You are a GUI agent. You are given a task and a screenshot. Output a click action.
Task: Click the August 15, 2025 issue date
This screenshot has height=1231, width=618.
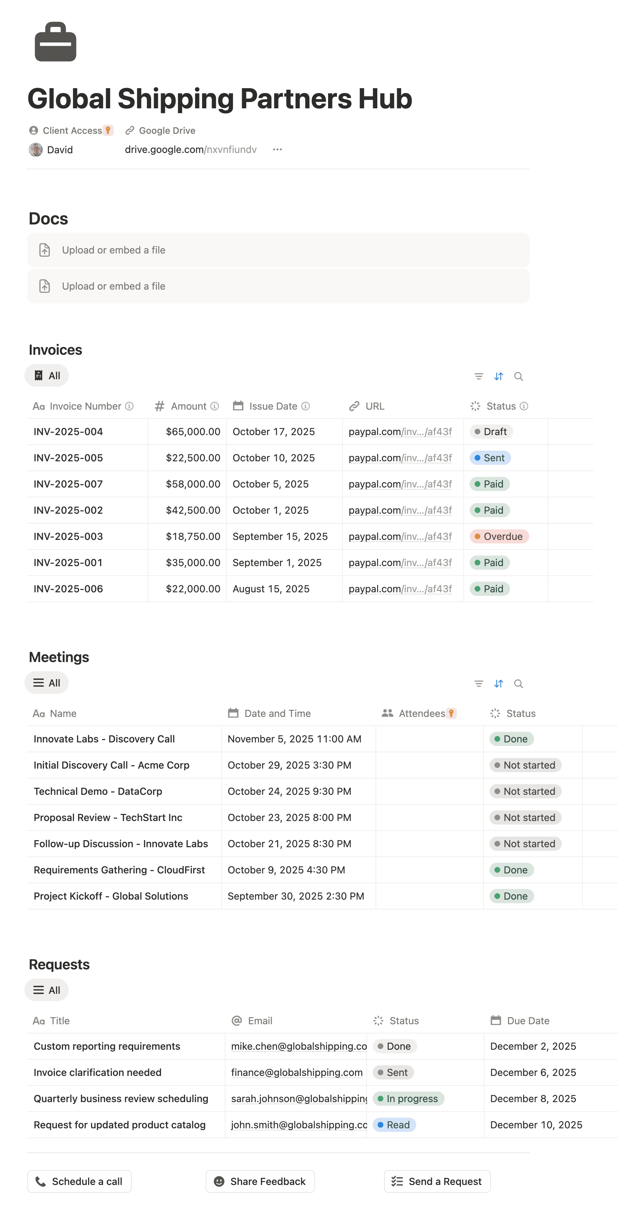(284, 589)
